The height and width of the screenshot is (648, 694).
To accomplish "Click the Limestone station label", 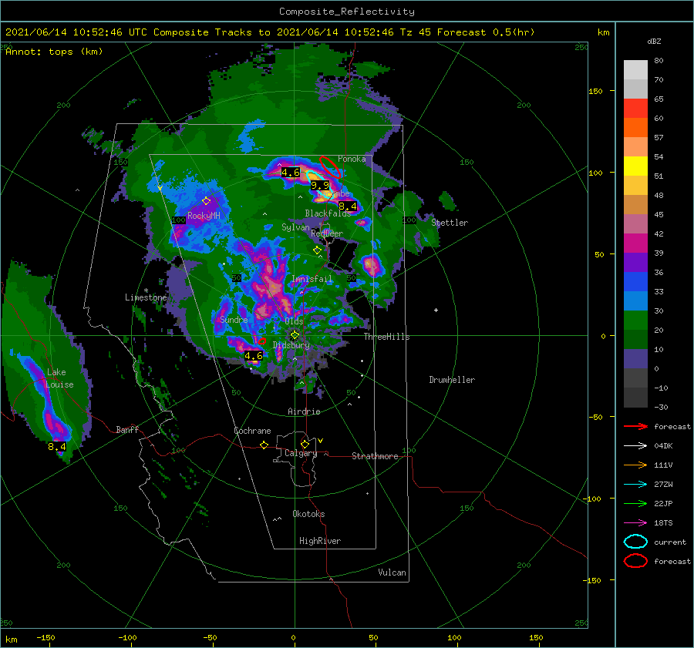I will pos(146,297).
